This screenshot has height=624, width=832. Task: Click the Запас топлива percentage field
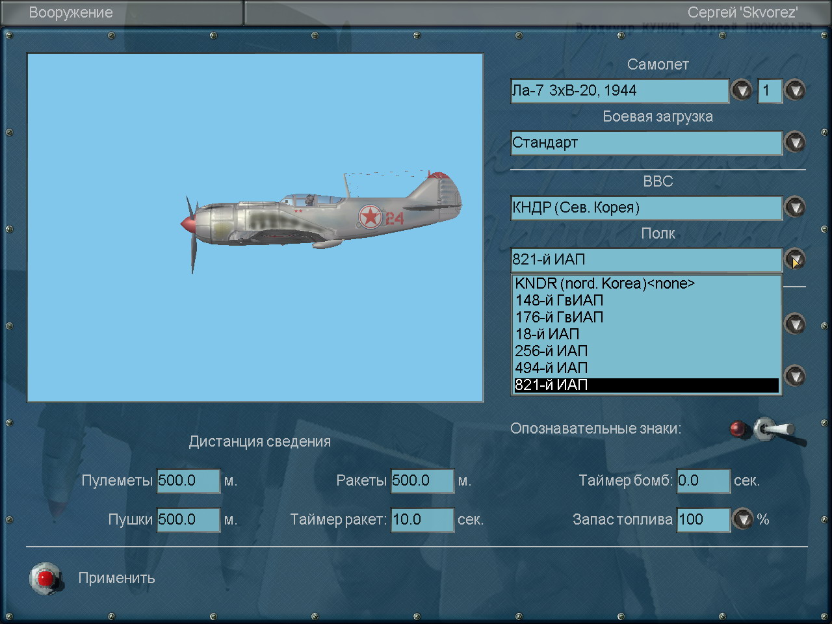[x=704, y=520]
